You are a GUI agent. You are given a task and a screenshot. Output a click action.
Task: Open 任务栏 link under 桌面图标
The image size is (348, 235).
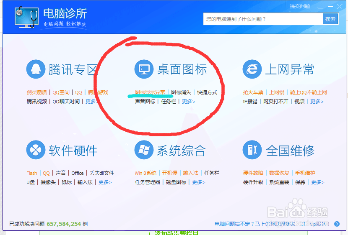(x=169, y=101)
